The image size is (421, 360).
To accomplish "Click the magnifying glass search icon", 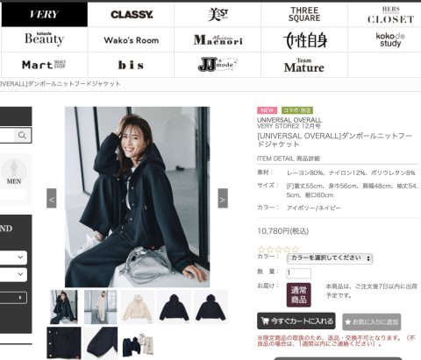I will point(22,136).
